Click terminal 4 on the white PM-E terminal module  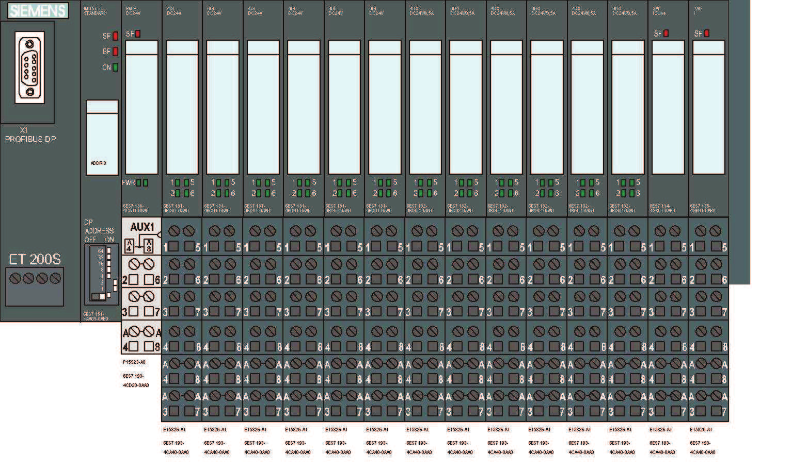pos(133,346)
